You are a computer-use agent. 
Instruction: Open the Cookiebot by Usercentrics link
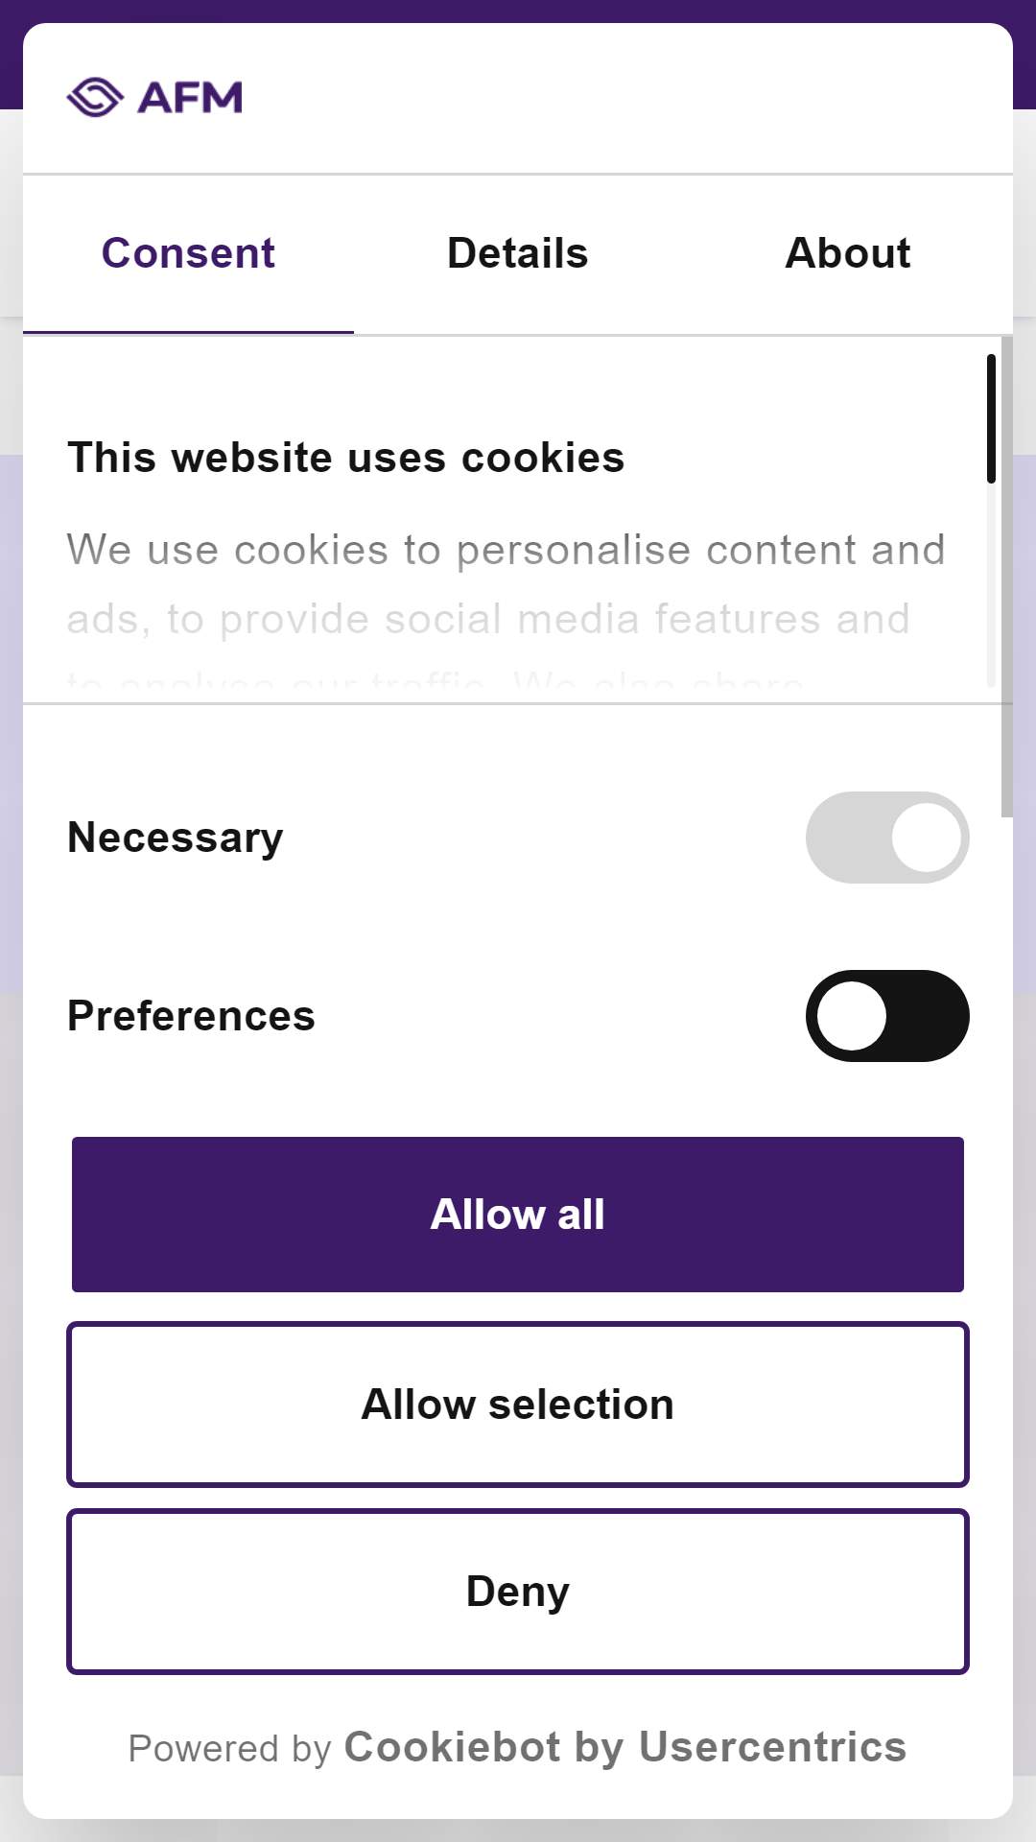[625, 1747]
